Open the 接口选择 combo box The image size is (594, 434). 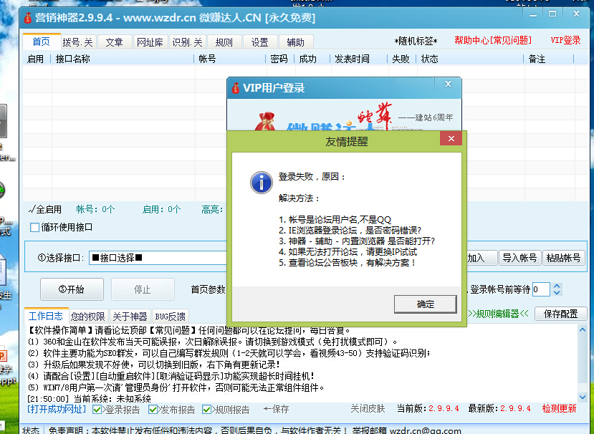tap(158, 258)
